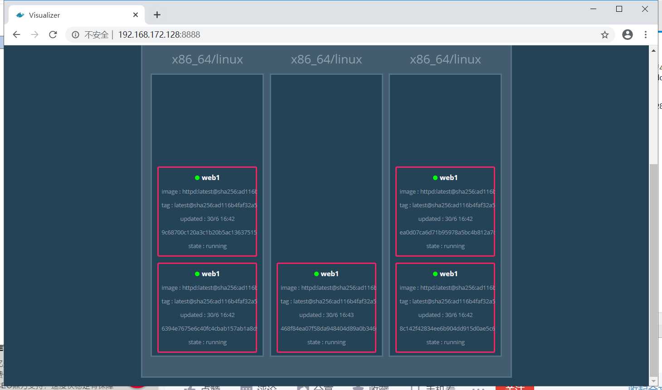The image size is (662, 390).
Task: Minimize the Chrome window
Action: tap(593, 9)
